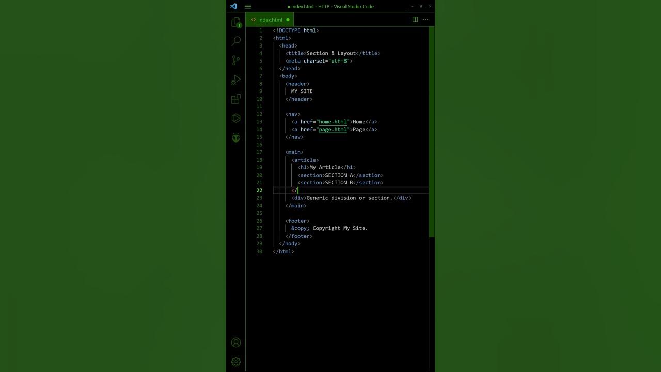Click the unsaved dot on index.html tab
Screen dimensions: 661x372
click(288, 20)
